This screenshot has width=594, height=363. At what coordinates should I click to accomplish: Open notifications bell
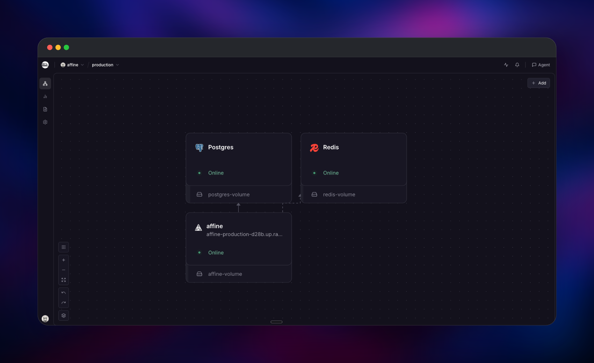(517, 65)
